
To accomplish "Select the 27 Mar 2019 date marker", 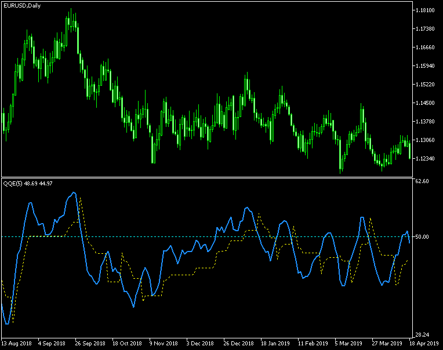I will pos(387,344).
